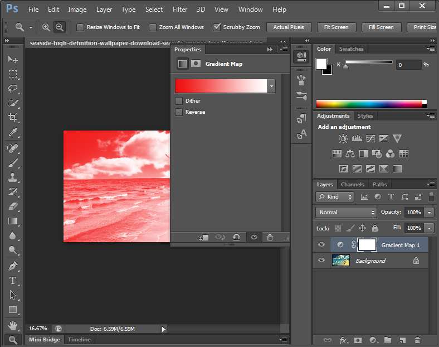Click the Fit Screen button
The width and height of the screenshot is (439, 347).
336,27
